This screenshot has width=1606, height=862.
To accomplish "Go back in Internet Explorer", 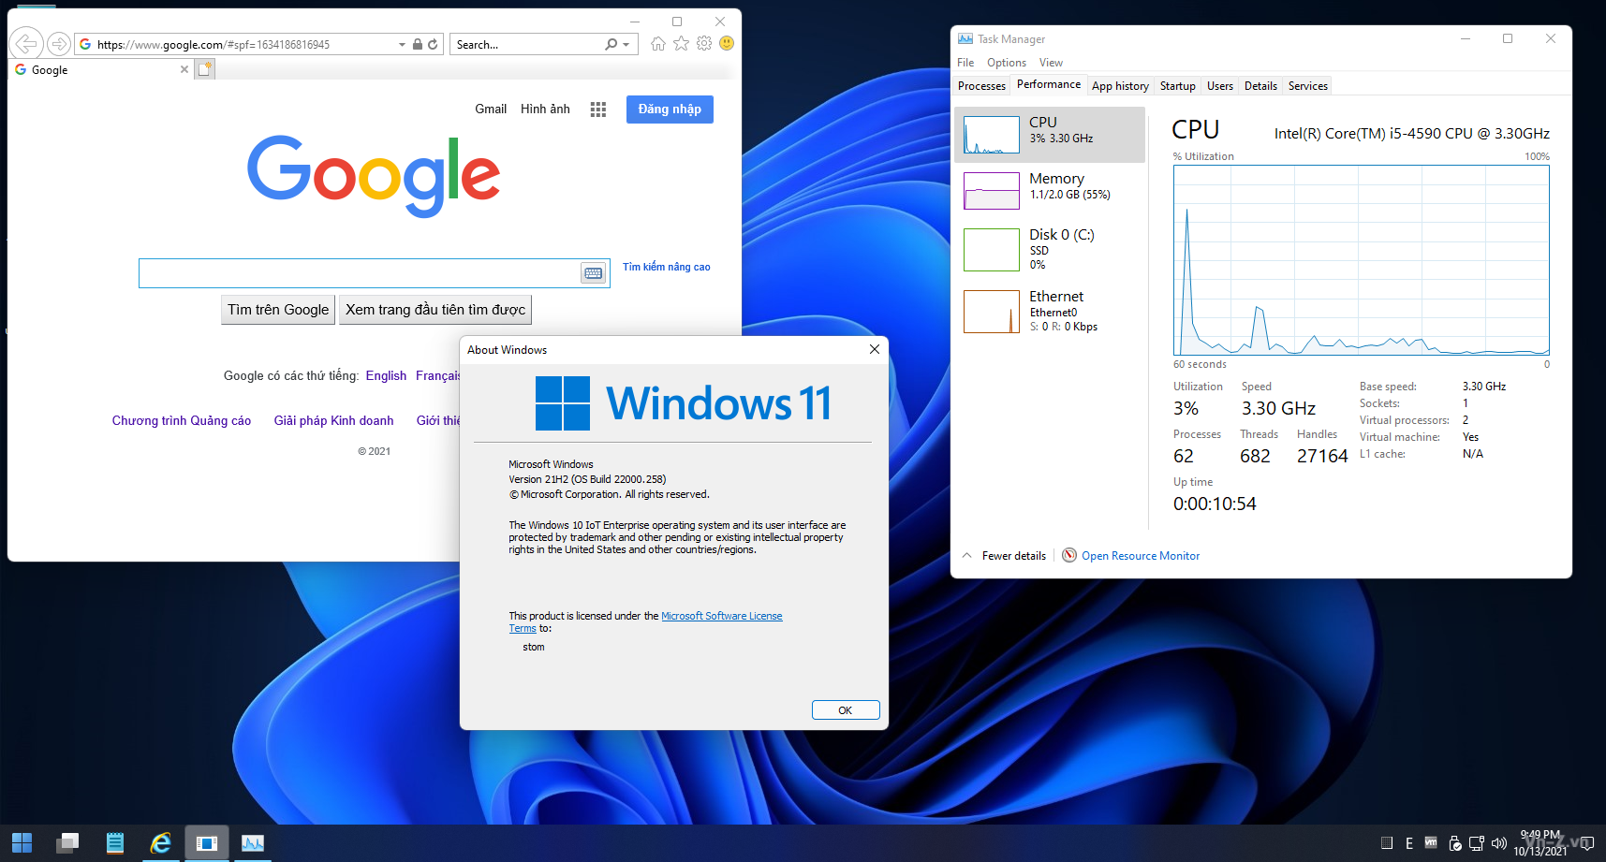I will 26,44.
